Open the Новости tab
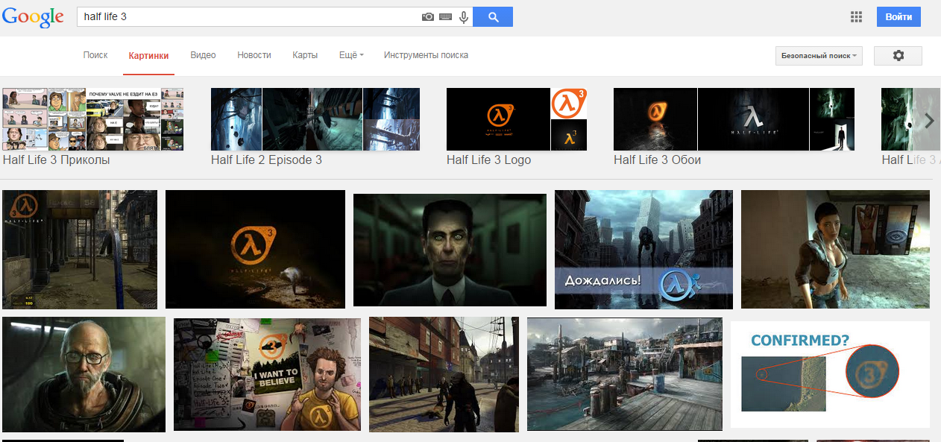Screen dimensions: 941x442 tap(254, 55)
